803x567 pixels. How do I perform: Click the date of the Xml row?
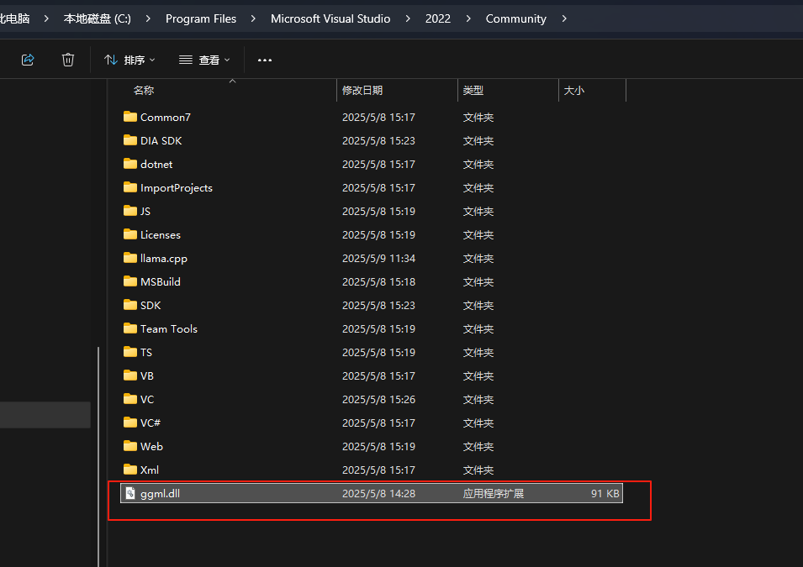pos(379,470)
